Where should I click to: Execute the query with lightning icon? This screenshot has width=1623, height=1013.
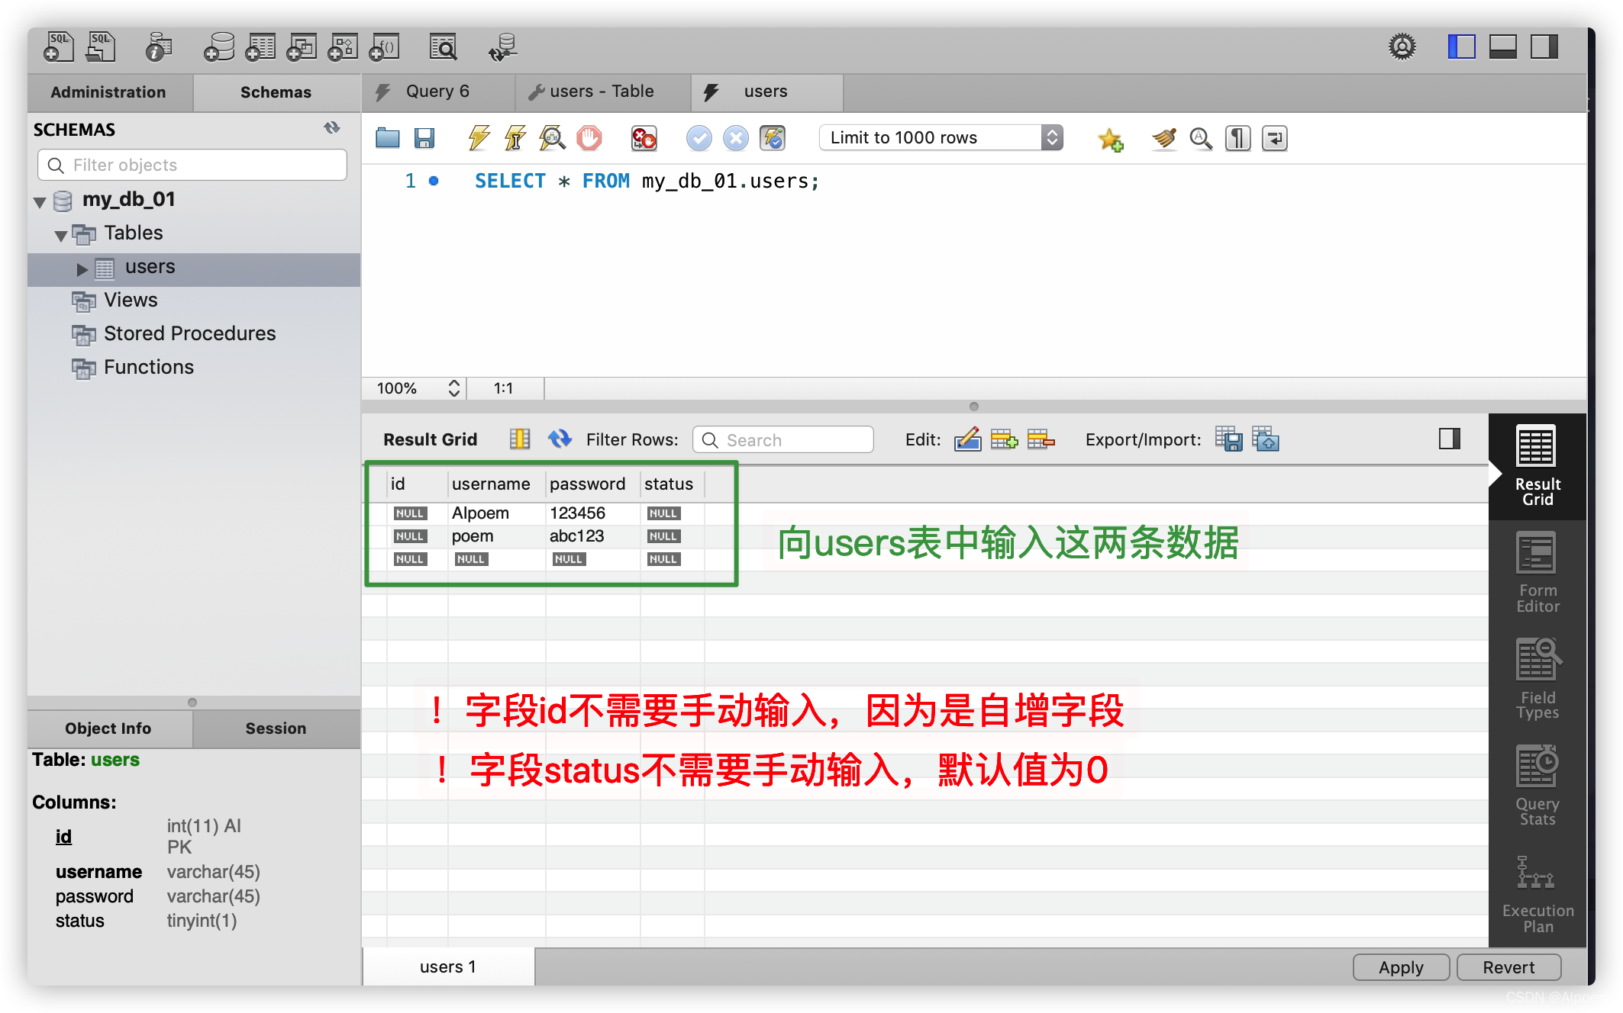tap(479, 138)
